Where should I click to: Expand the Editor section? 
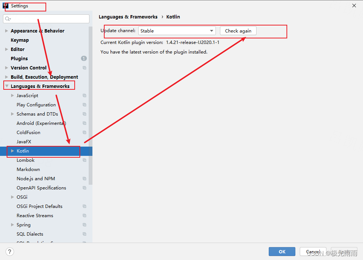tap(6, 49)
